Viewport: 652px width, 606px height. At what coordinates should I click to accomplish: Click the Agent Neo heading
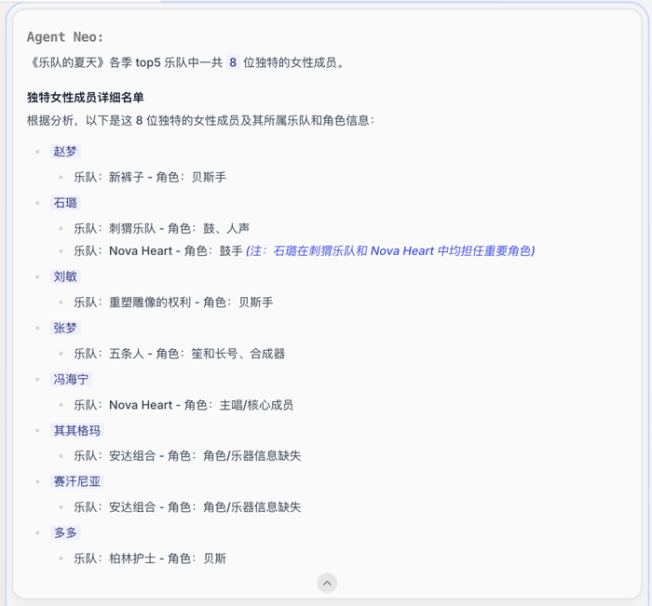(x=65, y=36)
